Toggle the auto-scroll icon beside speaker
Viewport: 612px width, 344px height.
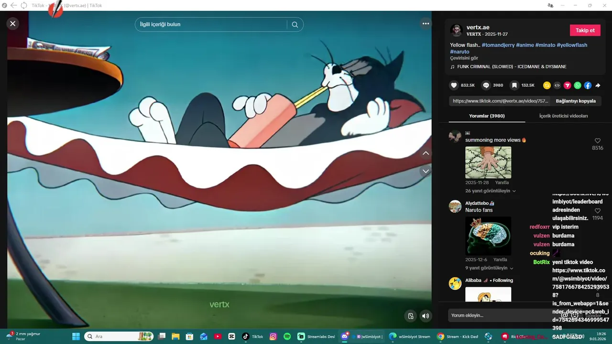pos(410,316)
